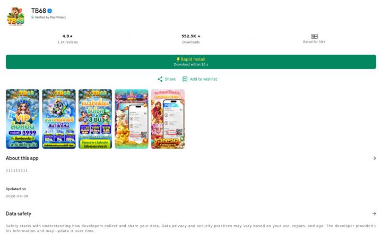The height and width of the screenshot is (239, 382).
Task: Open the lucky cat phone screenshot
Action: coord(132,119)
